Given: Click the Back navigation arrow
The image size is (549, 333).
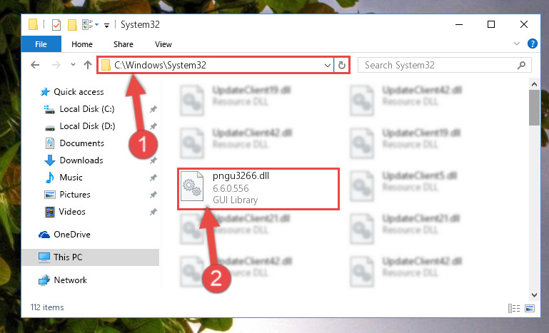Looking at the screenshot, I should pyautogui.click(x=35, y=65).
